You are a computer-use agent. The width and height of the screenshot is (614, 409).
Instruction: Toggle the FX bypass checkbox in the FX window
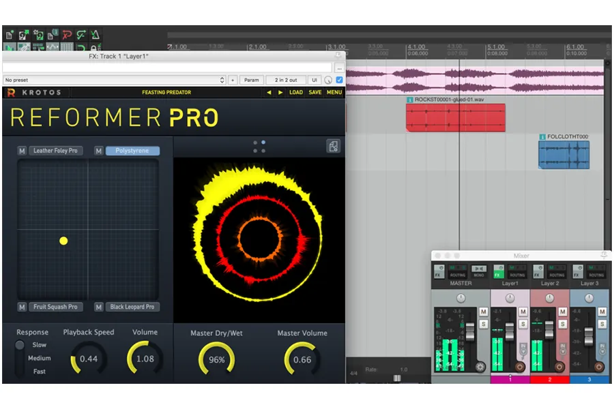pyautogui.click(x=340, y=80)
